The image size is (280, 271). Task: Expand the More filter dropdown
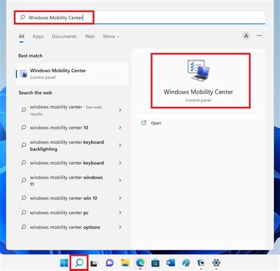point(111,37)
